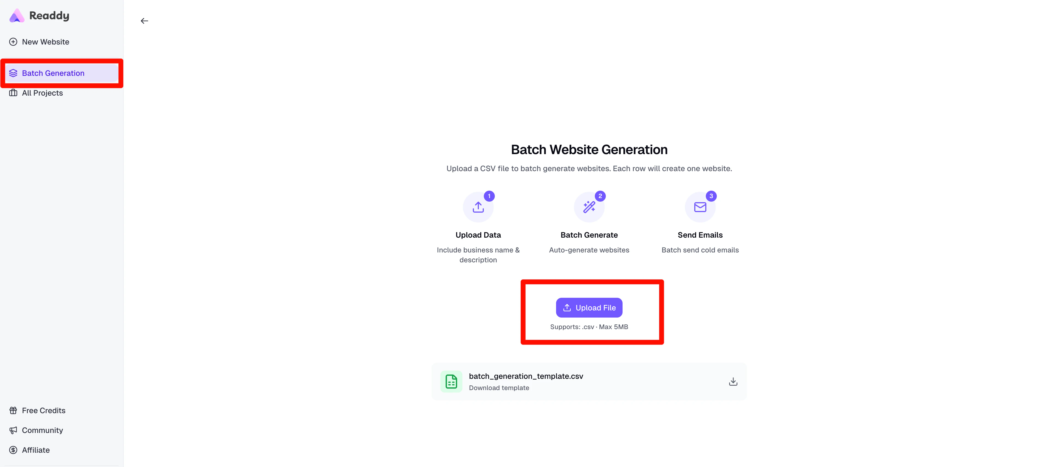
Task: Select the Community megaphone icon
Action: click(13, 430)
